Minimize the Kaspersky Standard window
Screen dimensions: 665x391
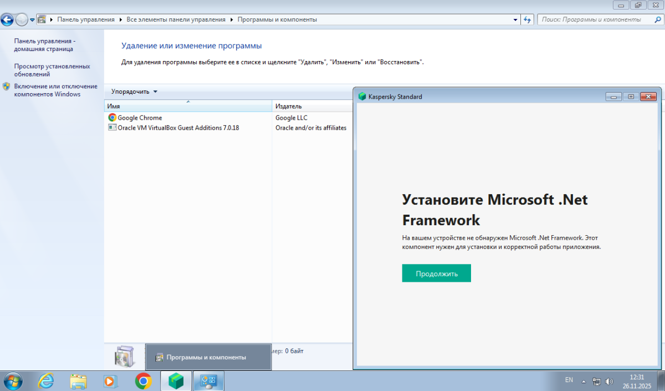click(613, 97)
